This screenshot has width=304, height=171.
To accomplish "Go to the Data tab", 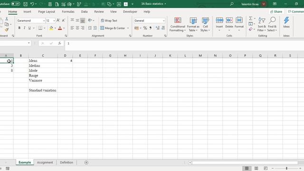I will click(84, 11).
